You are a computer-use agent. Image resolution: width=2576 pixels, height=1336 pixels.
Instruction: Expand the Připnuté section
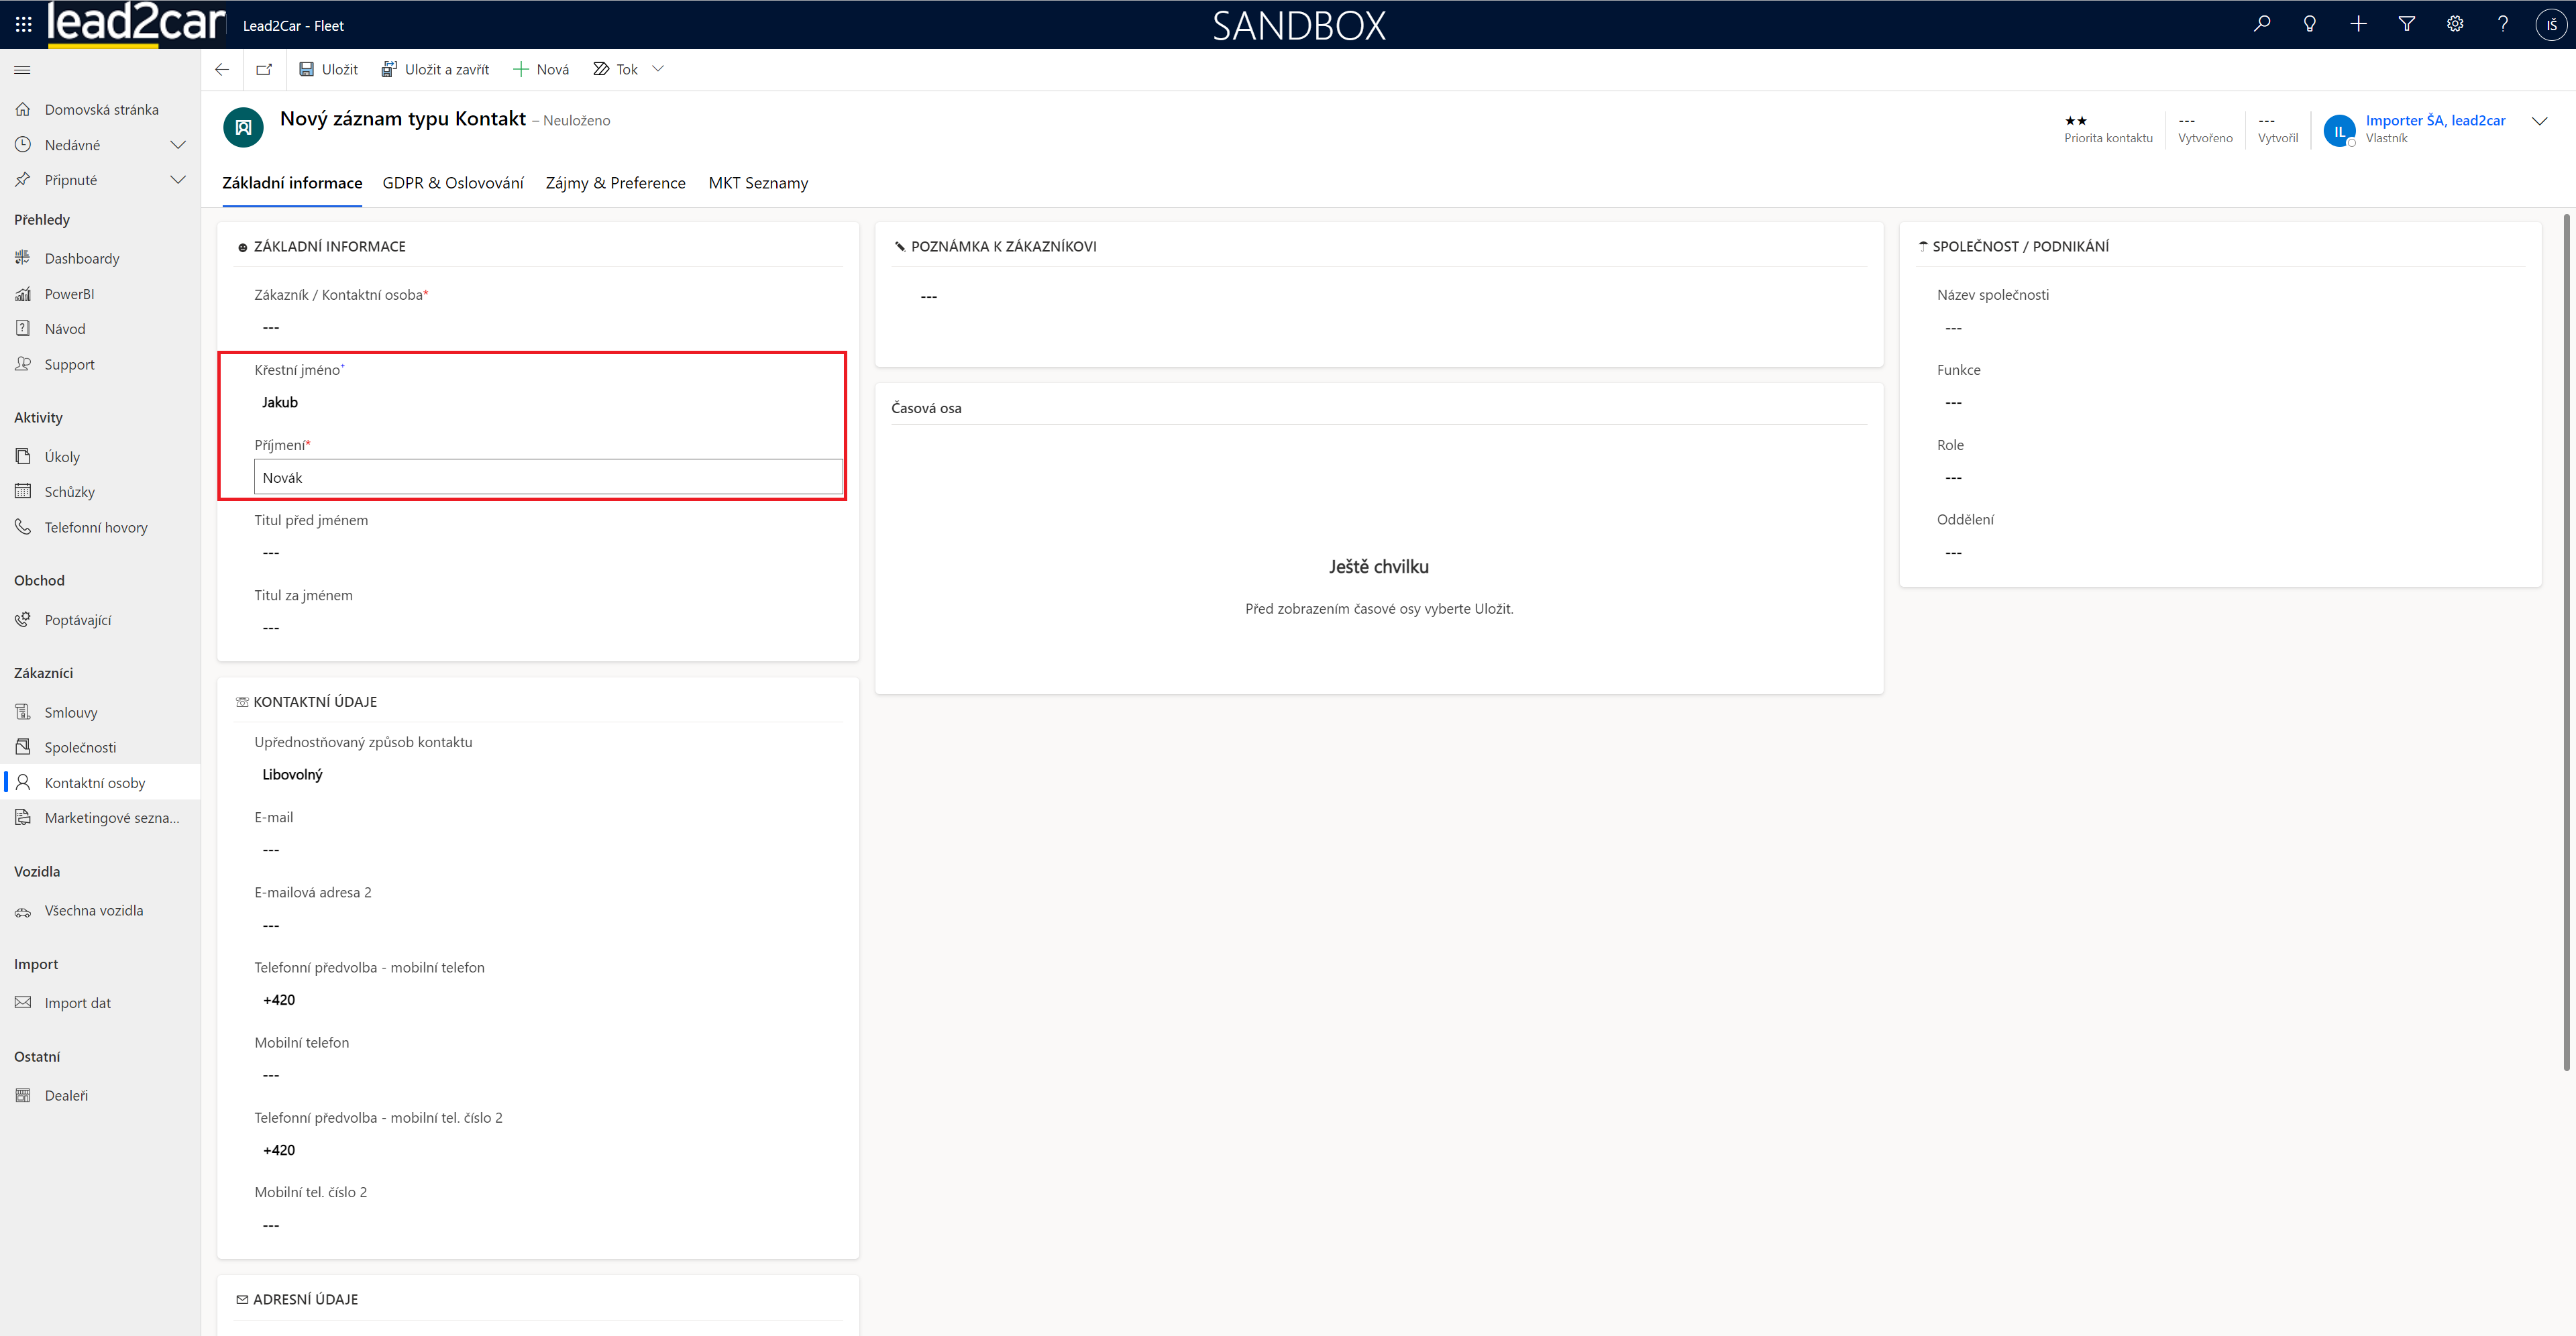[178, 180]
